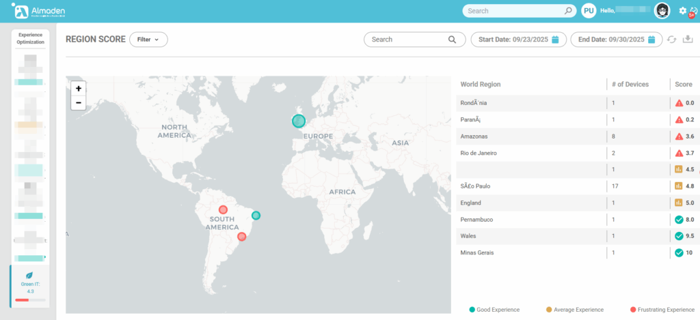Open the notifications bell with badge
Screen dimensions: 700x320
click(692, 11)
